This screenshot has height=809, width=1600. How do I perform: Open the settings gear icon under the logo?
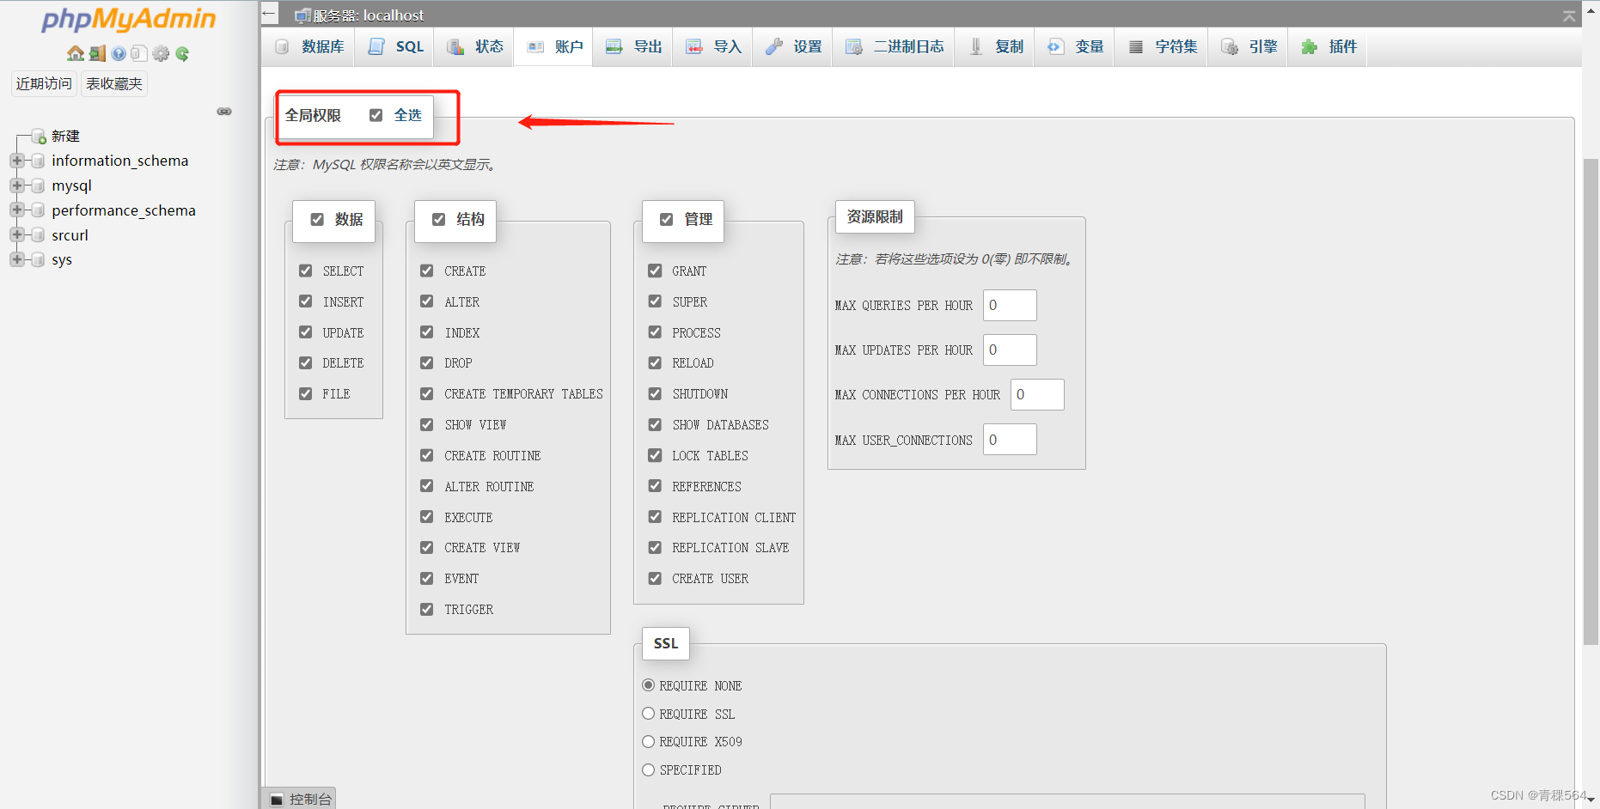click(161, 53)
